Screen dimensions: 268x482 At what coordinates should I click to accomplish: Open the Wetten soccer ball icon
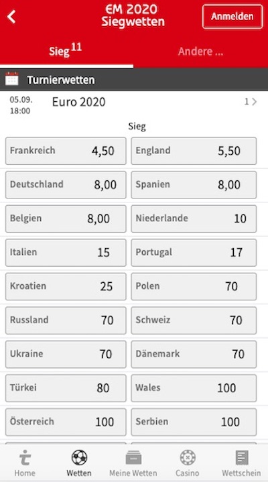pos(79,457)
